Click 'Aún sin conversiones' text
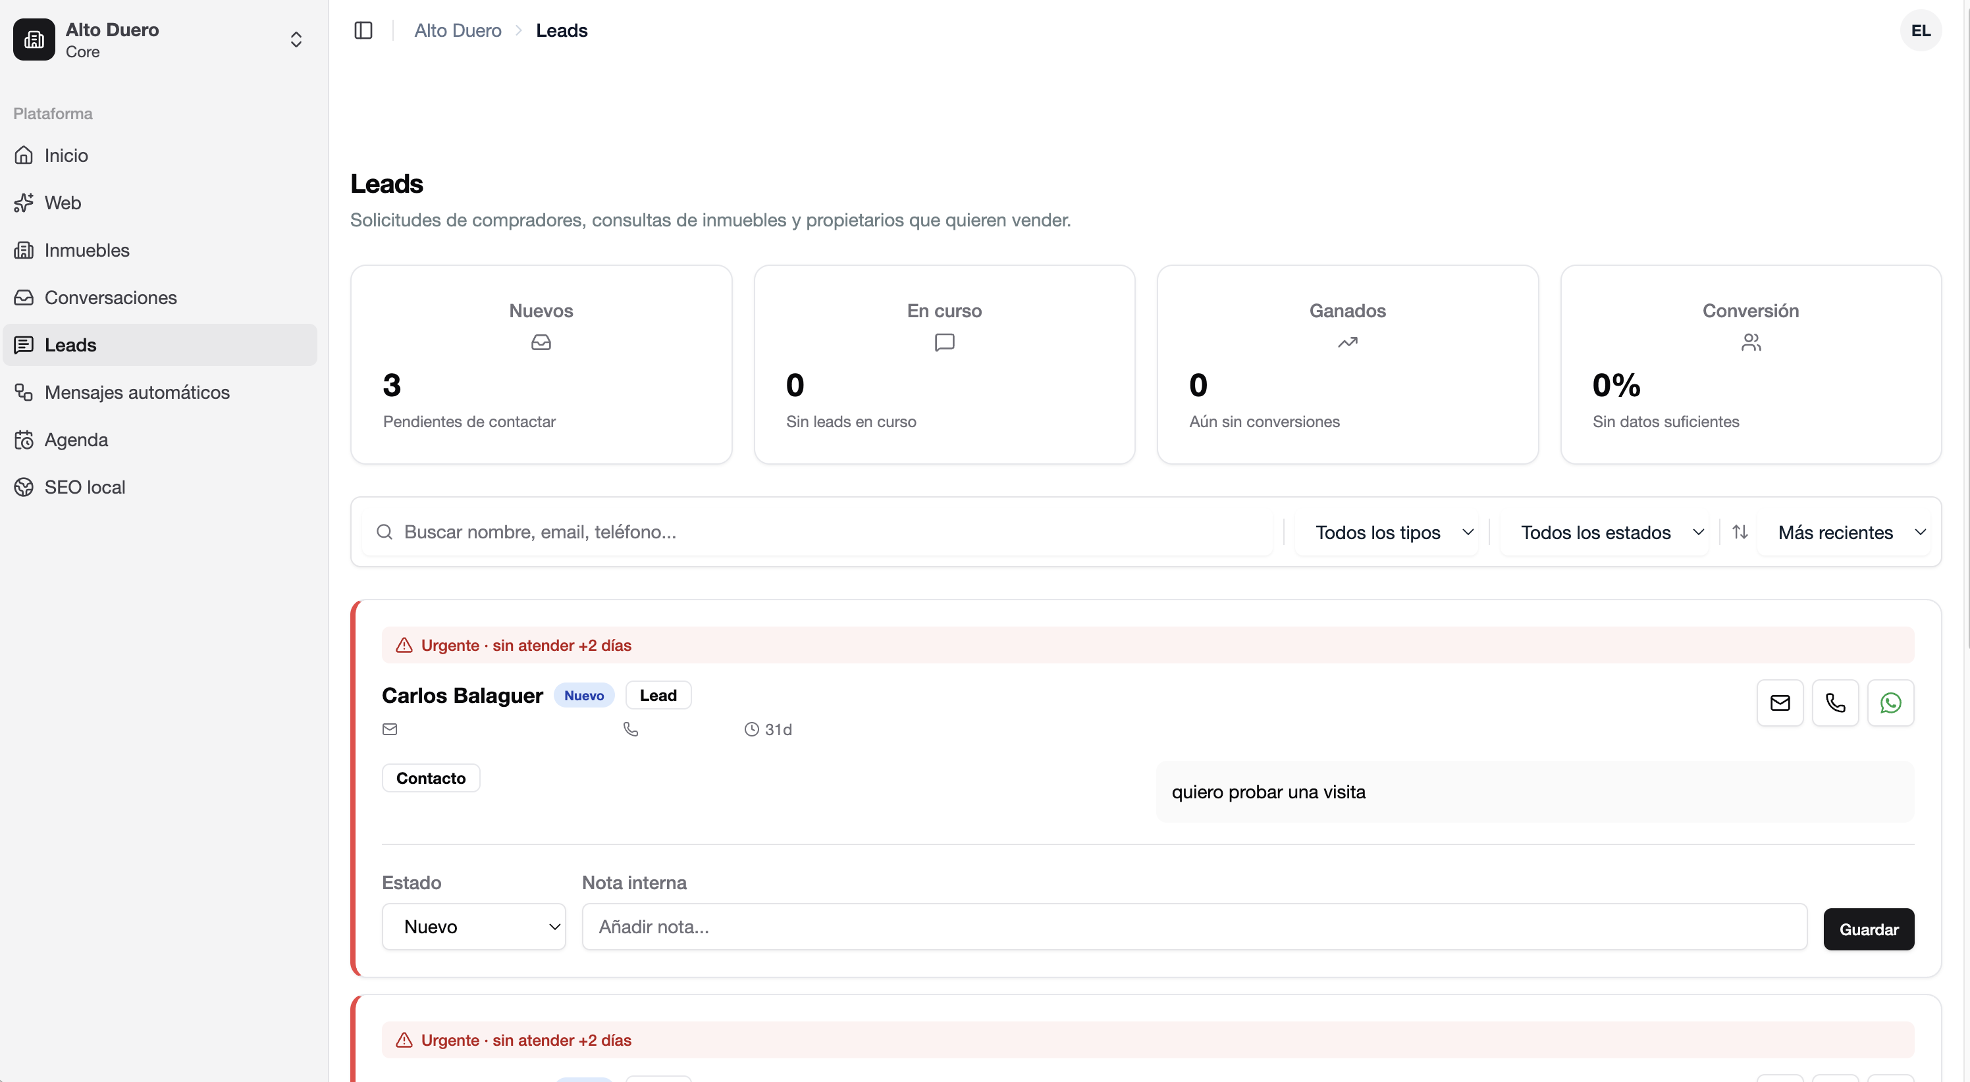The height and width of the screenshot is (1082, 1970). click(x=1264, y=421)
